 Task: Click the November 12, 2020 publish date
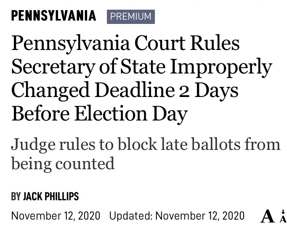click(x=56, y=216)
